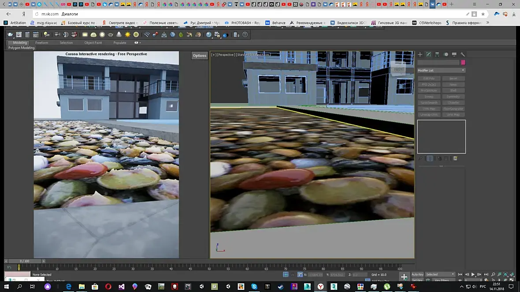This screenshot has height=292, width=520.
Task: Click the Options button beside render view
Action: [x=200, y=55]
